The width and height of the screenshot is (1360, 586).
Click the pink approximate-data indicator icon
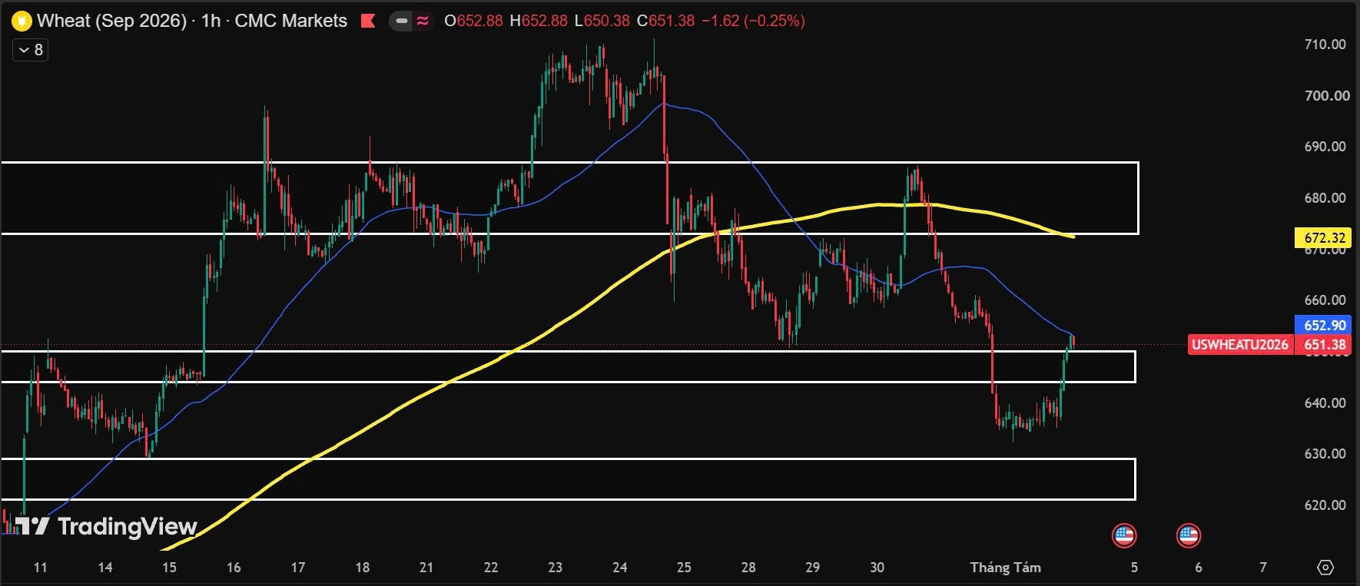point(423,21)
